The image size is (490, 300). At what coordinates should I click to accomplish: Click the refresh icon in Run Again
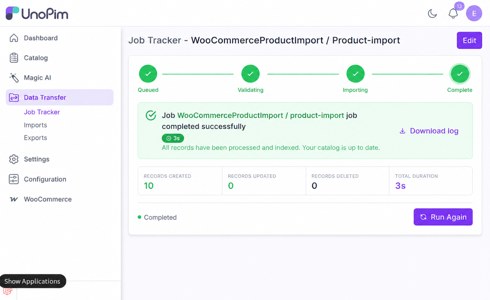point(423,217)
